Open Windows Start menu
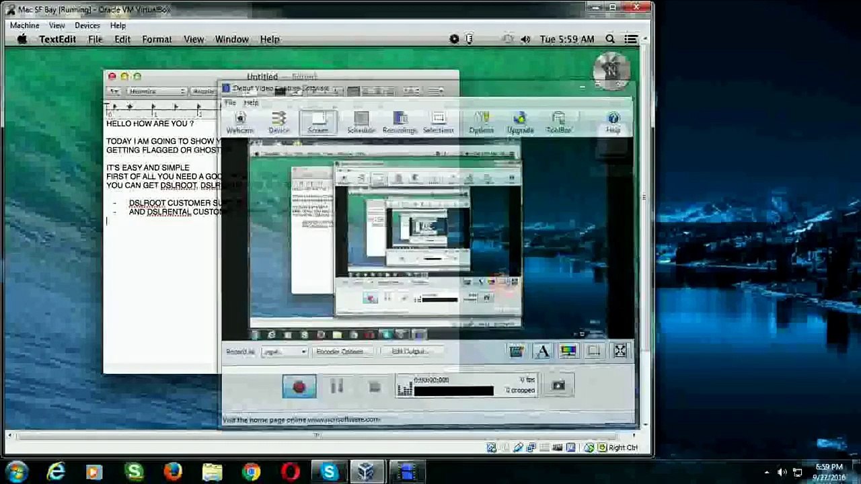 pyautogui.click(x=17, y=472)
